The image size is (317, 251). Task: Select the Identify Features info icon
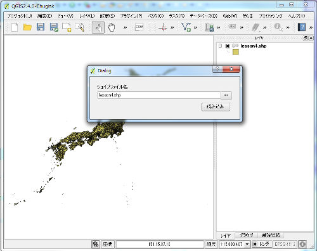point(278,27)
